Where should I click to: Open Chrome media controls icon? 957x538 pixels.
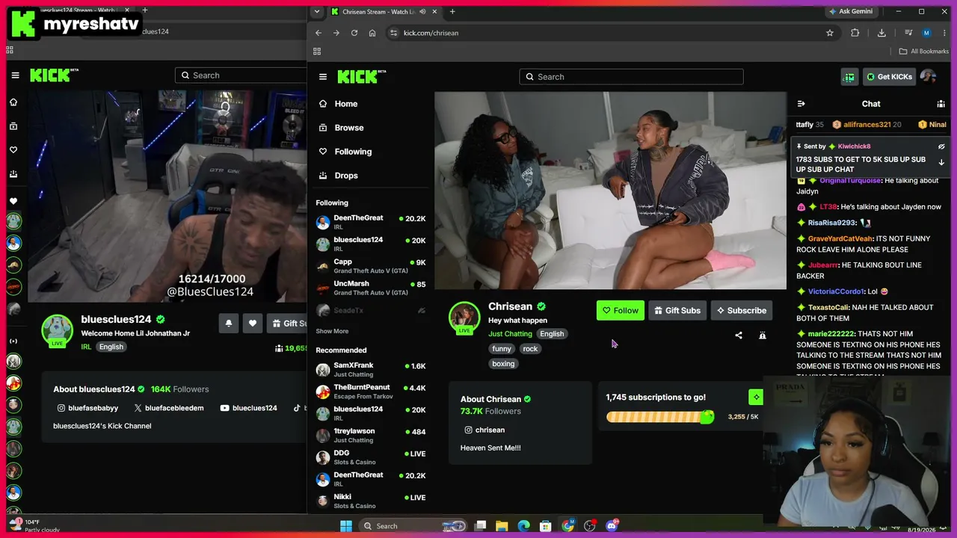(x=908, y=33)
